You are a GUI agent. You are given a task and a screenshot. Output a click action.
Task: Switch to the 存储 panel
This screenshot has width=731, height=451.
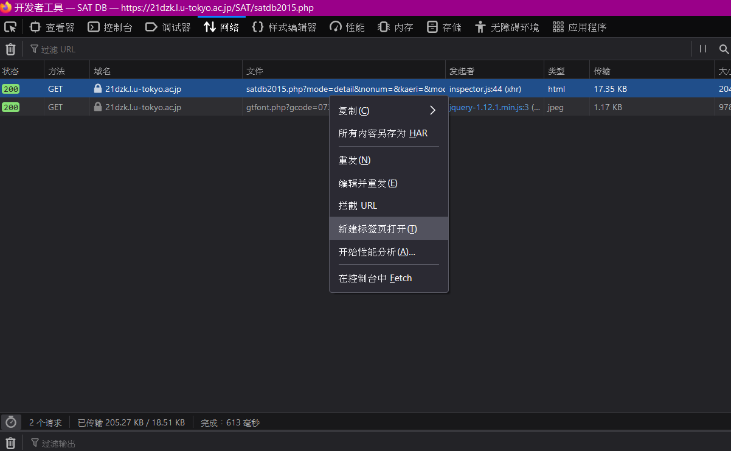443,26
